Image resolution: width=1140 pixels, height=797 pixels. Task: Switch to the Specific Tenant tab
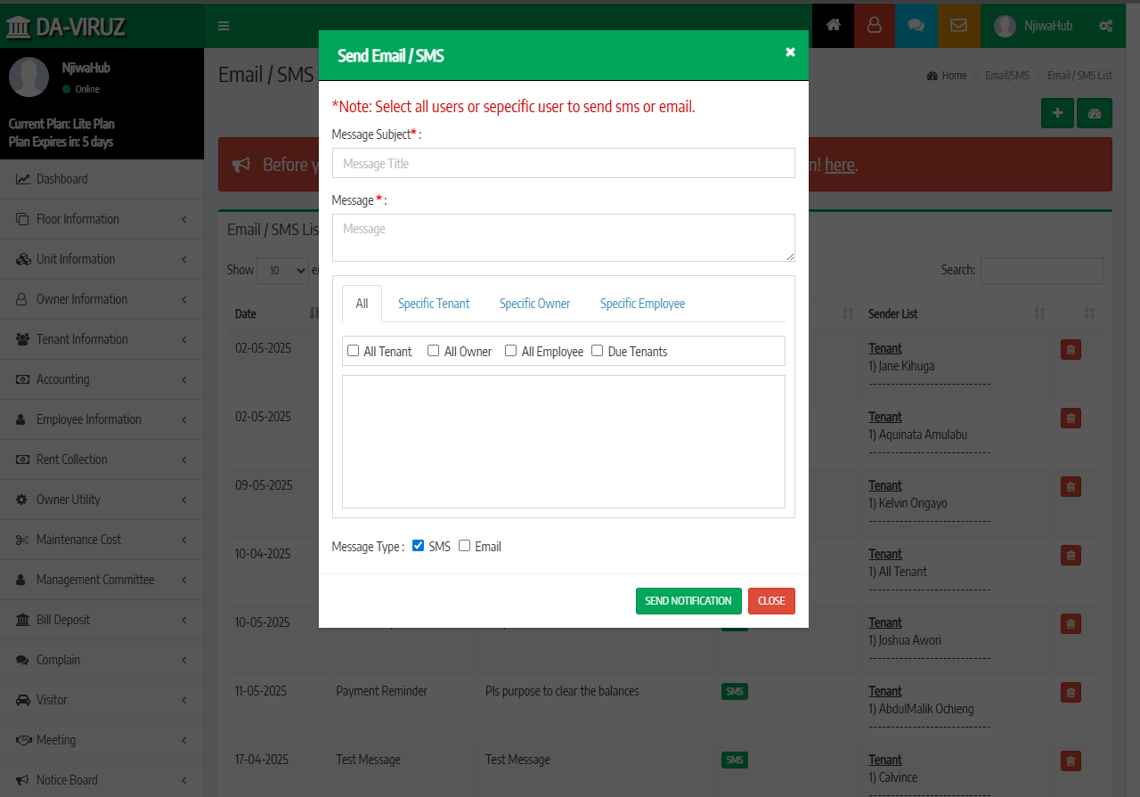(x=434, y=304)
